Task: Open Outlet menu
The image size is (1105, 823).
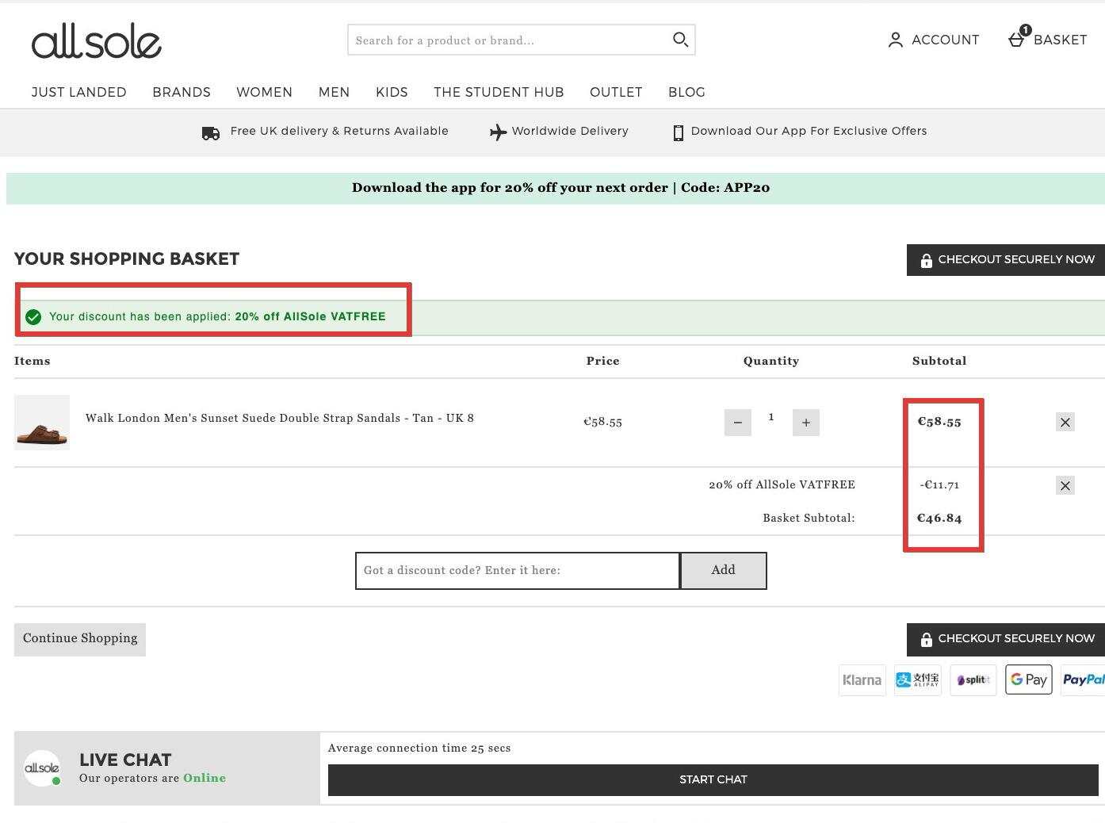Action: (616, 92)
